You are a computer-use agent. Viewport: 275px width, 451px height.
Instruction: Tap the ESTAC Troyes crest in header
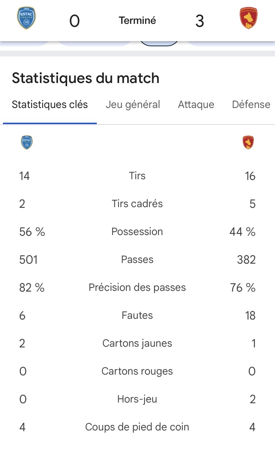click(x=27, y=18)
